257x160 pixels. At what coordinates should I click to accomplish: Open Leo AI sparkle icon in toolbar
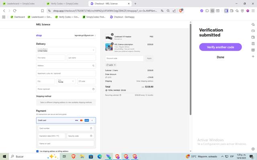(x=237, y=11)
